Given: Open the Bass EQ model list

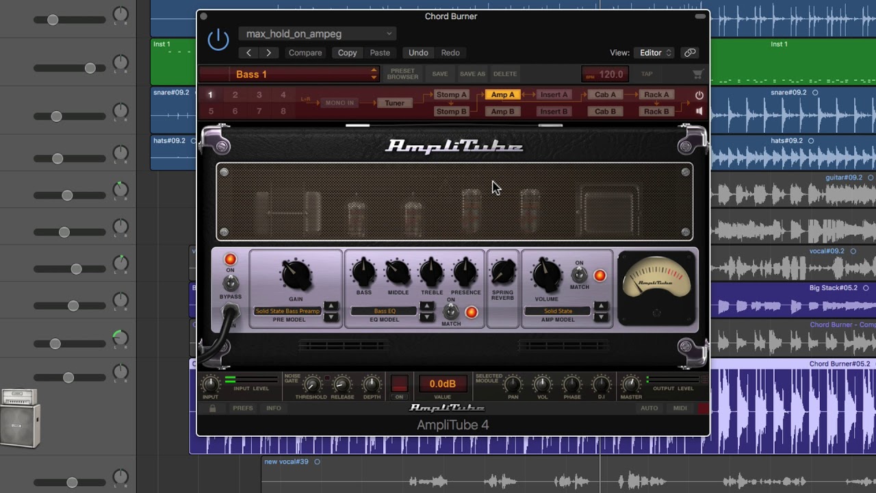Looking at the screenshot, I should (385, 311).
